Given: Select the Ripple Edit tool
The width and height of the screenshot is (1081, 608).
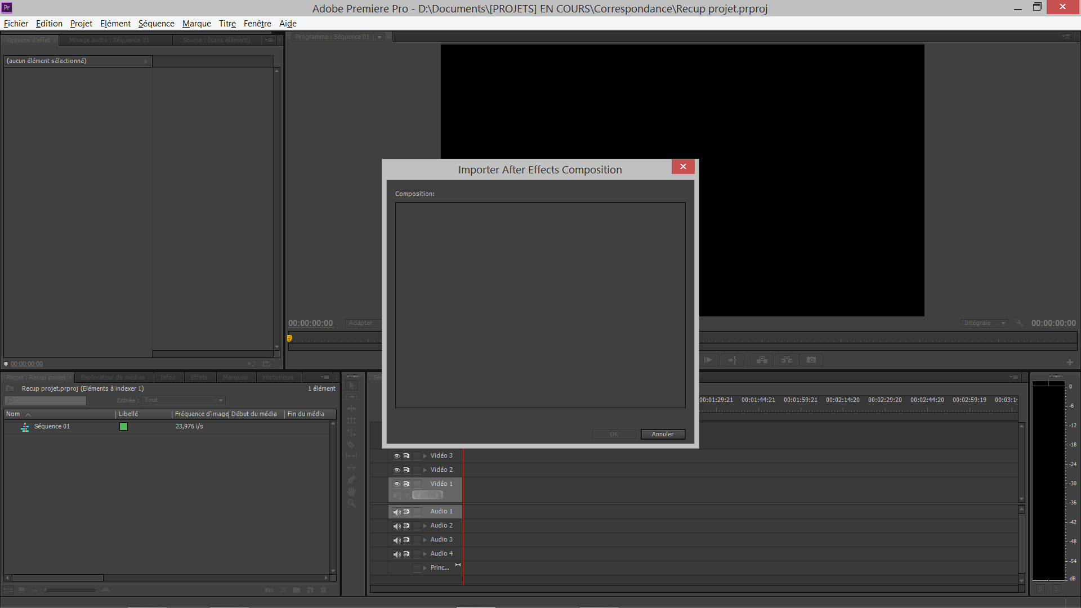Looking at the screenshot, I should click(x=352, y=409).
